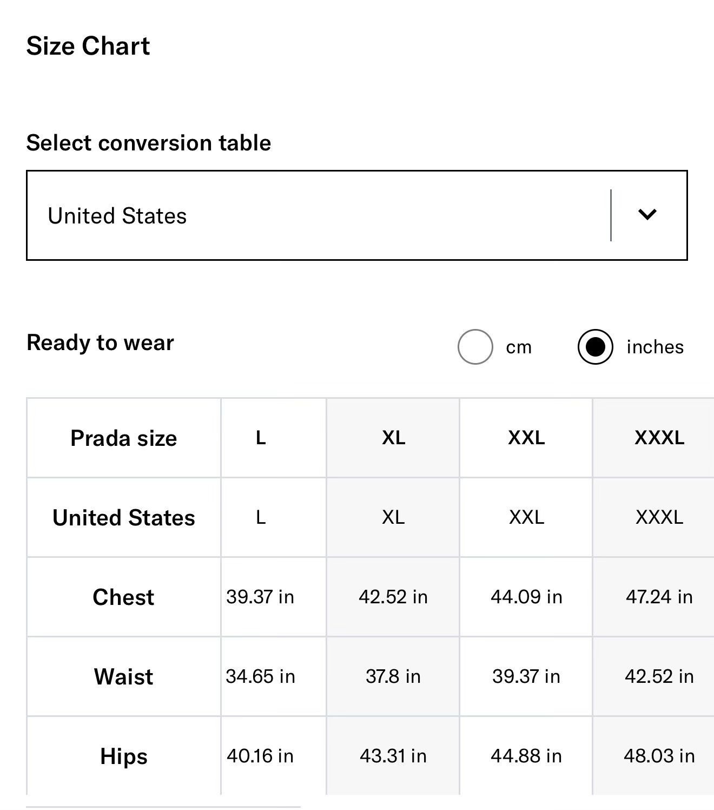
Task: Click the dropdown chevron arrow icon
Action: point(647,215)
